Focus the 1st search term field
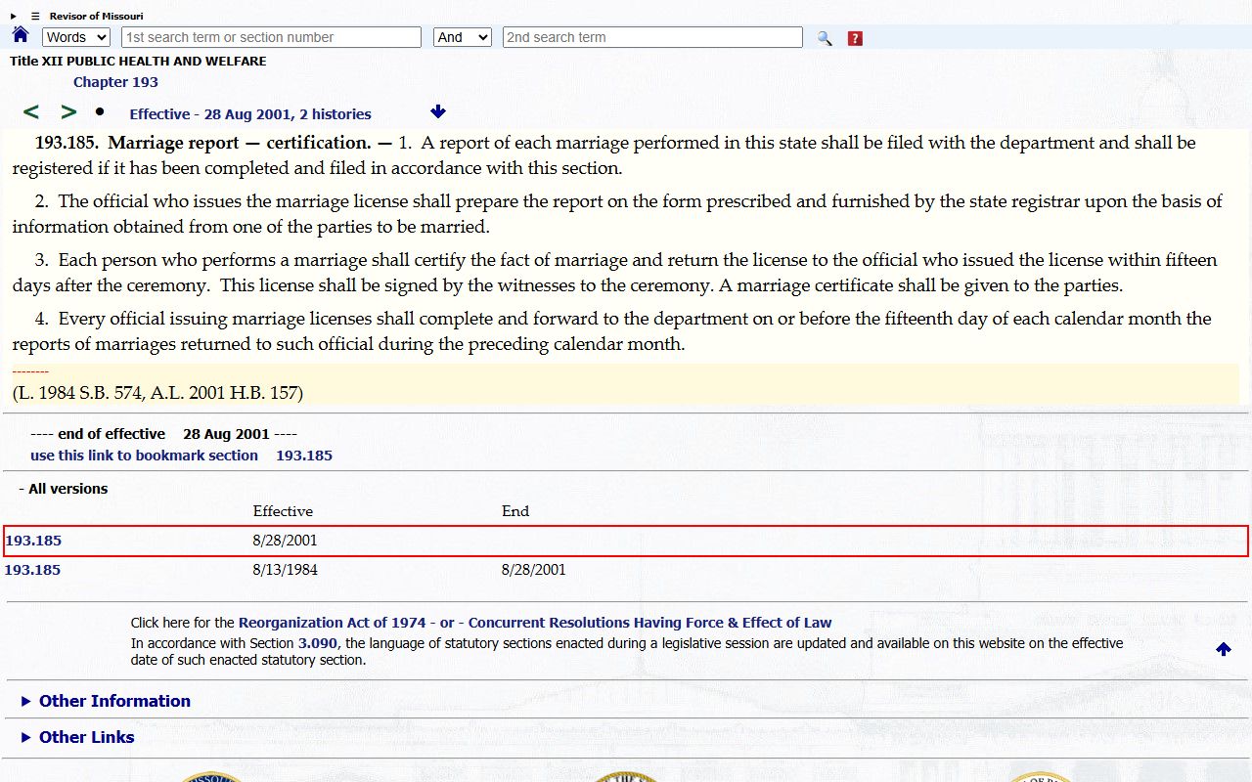Viewport: 1252px width, 782px height. (x=271, y=37)
